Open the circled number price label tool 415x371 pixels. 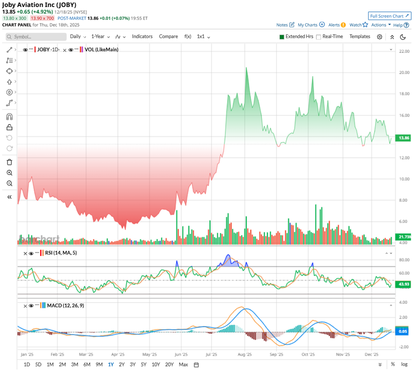9,92
